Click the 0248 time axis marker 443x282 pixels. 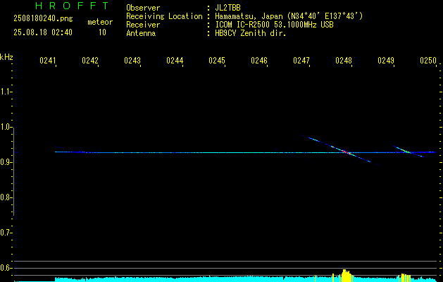point(344,61)
